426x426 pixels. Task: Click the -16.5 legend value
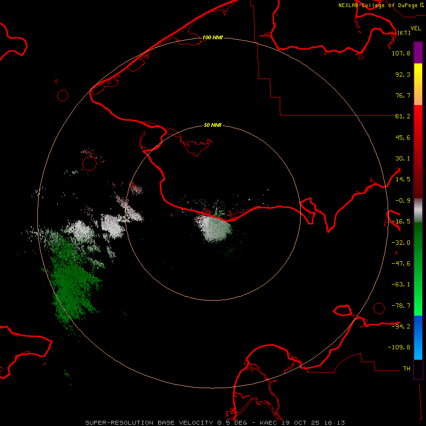[x=401, y=222]
